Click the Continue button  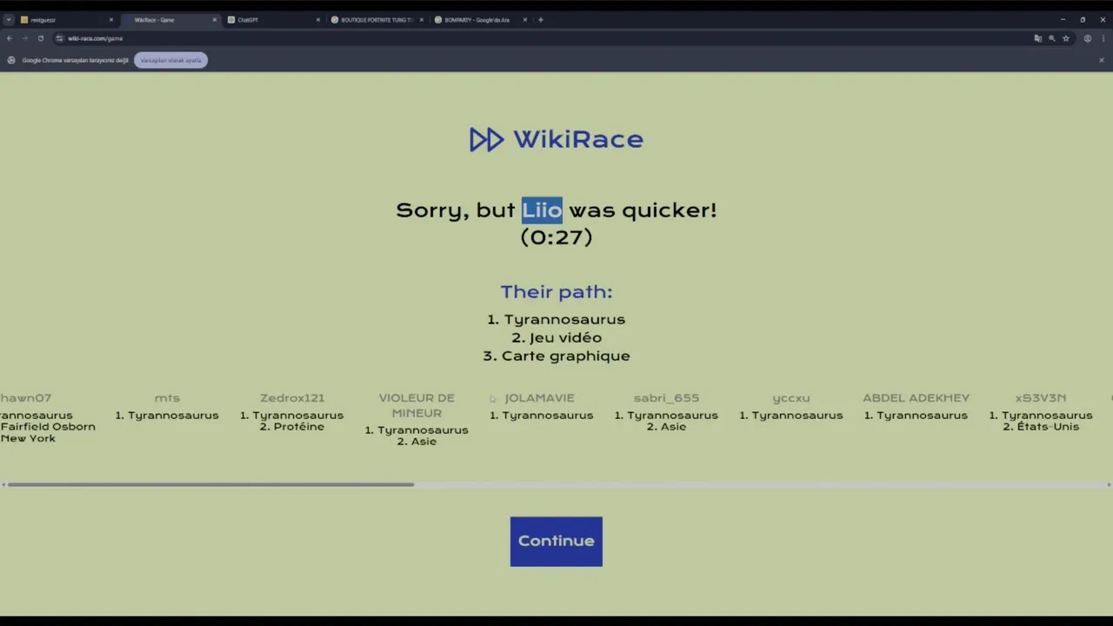[556, 541]
